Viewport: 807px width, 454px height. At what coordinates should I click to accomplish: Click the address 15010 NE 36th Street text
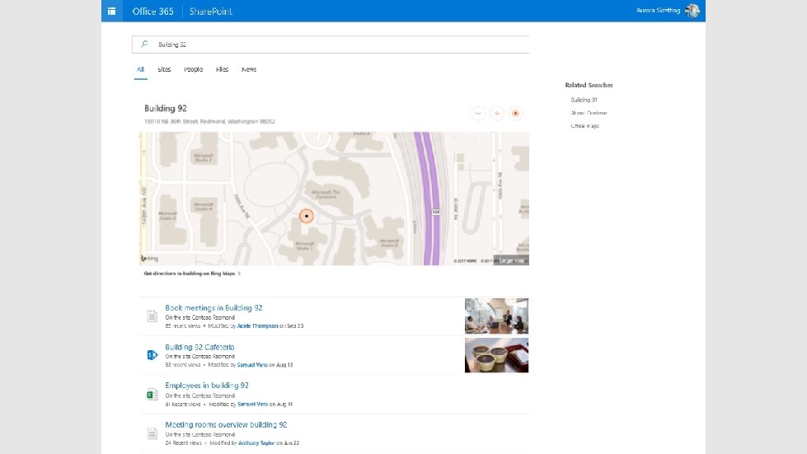tap(209, 122)
